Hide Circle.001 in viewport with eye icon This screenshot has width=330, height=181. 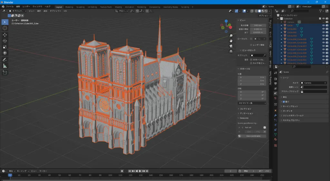pos(324,29)
